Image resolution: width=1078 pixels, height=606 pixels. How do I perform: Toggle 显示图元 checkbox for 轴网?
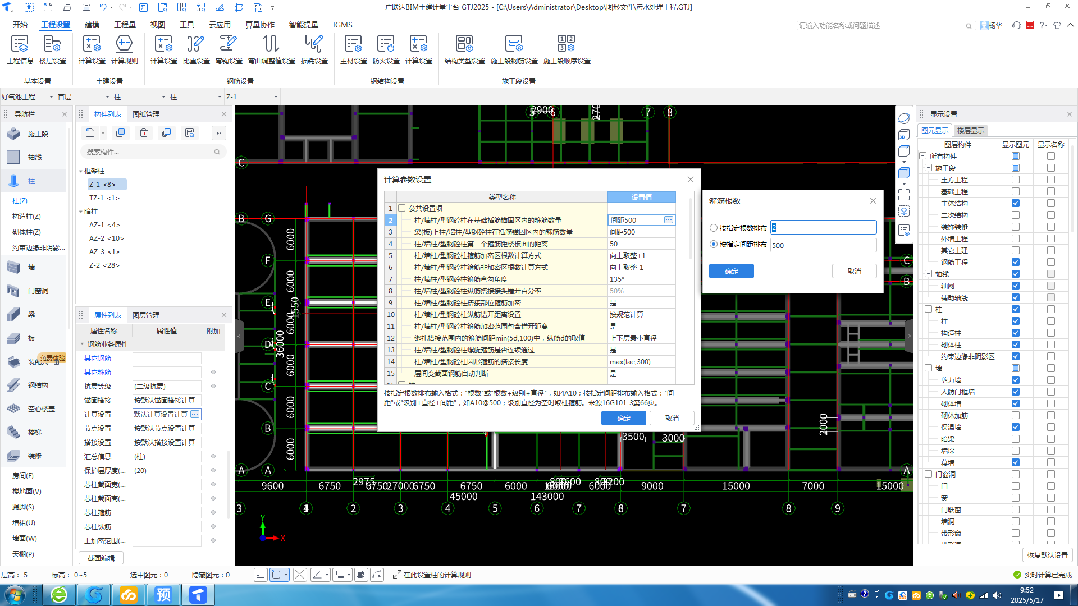tap(1015, 286)
